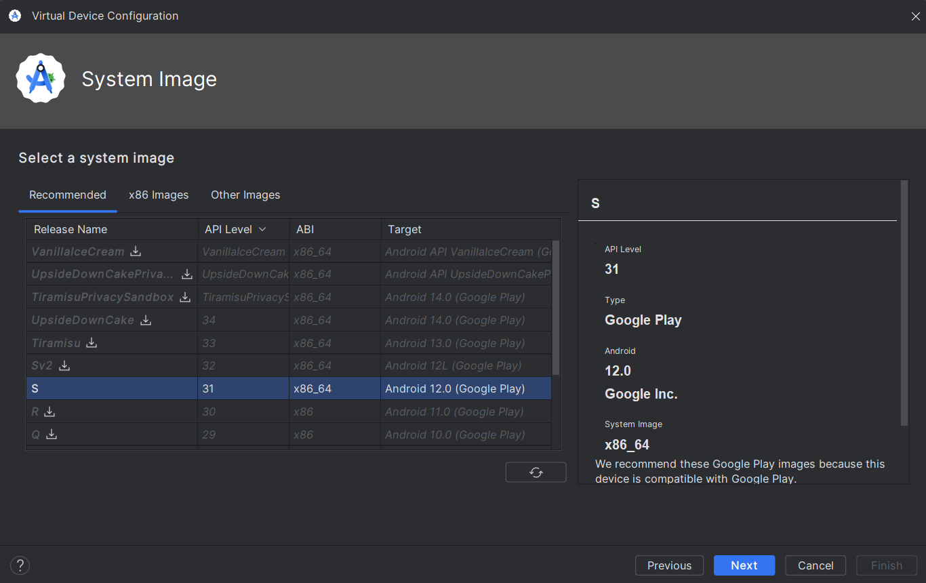Click the details panel vertical scrollbar
Screen dimensions: 926x583
(x=904, y=303)
